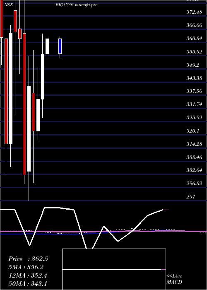The image size is (207, 290).
Task: Click the 320.1 price axis label
Action: (x=193, y=131)
